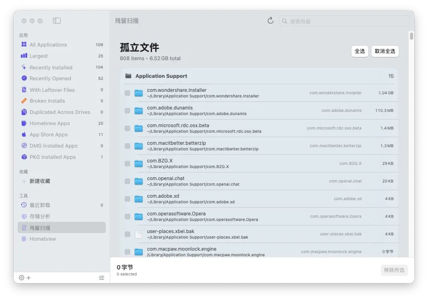Screen dimensions: 428x300
Task: Select the 残留扫描 sidebar item
Action: tap(62, 227)
